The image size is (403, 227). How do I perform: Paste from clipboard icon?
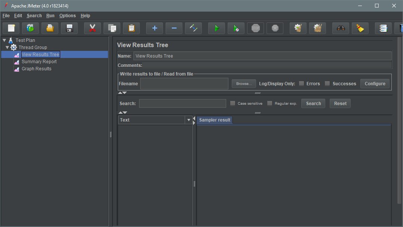(131, 28)
